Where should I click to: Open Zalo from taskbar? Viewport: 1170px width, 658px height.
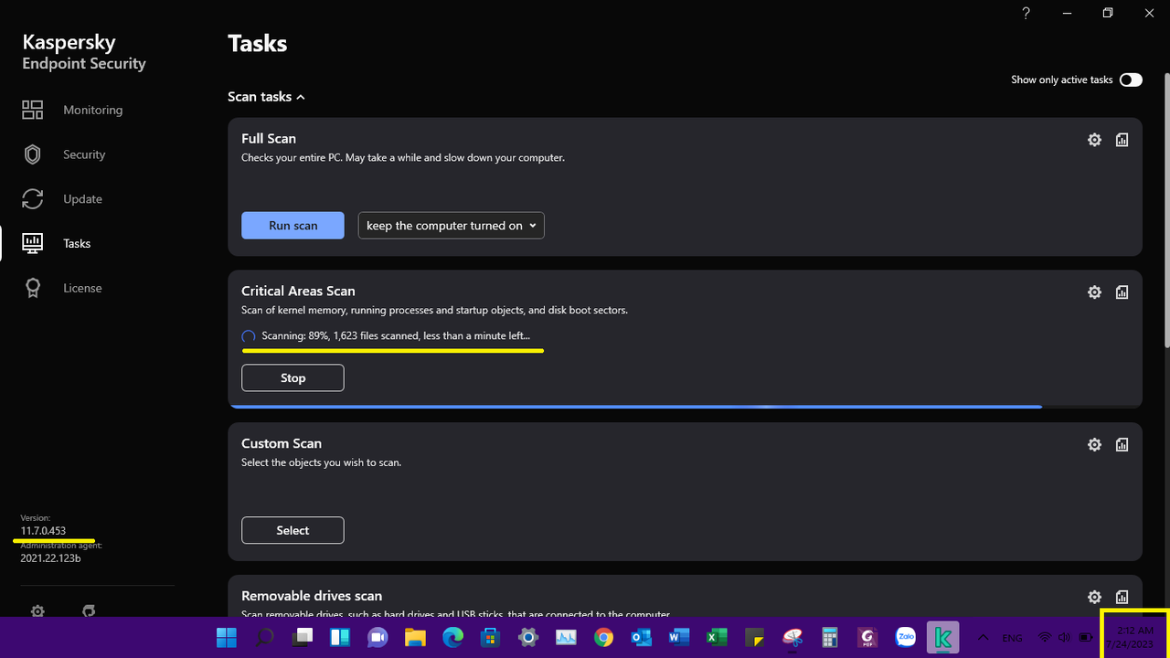(x=905, y=637)
